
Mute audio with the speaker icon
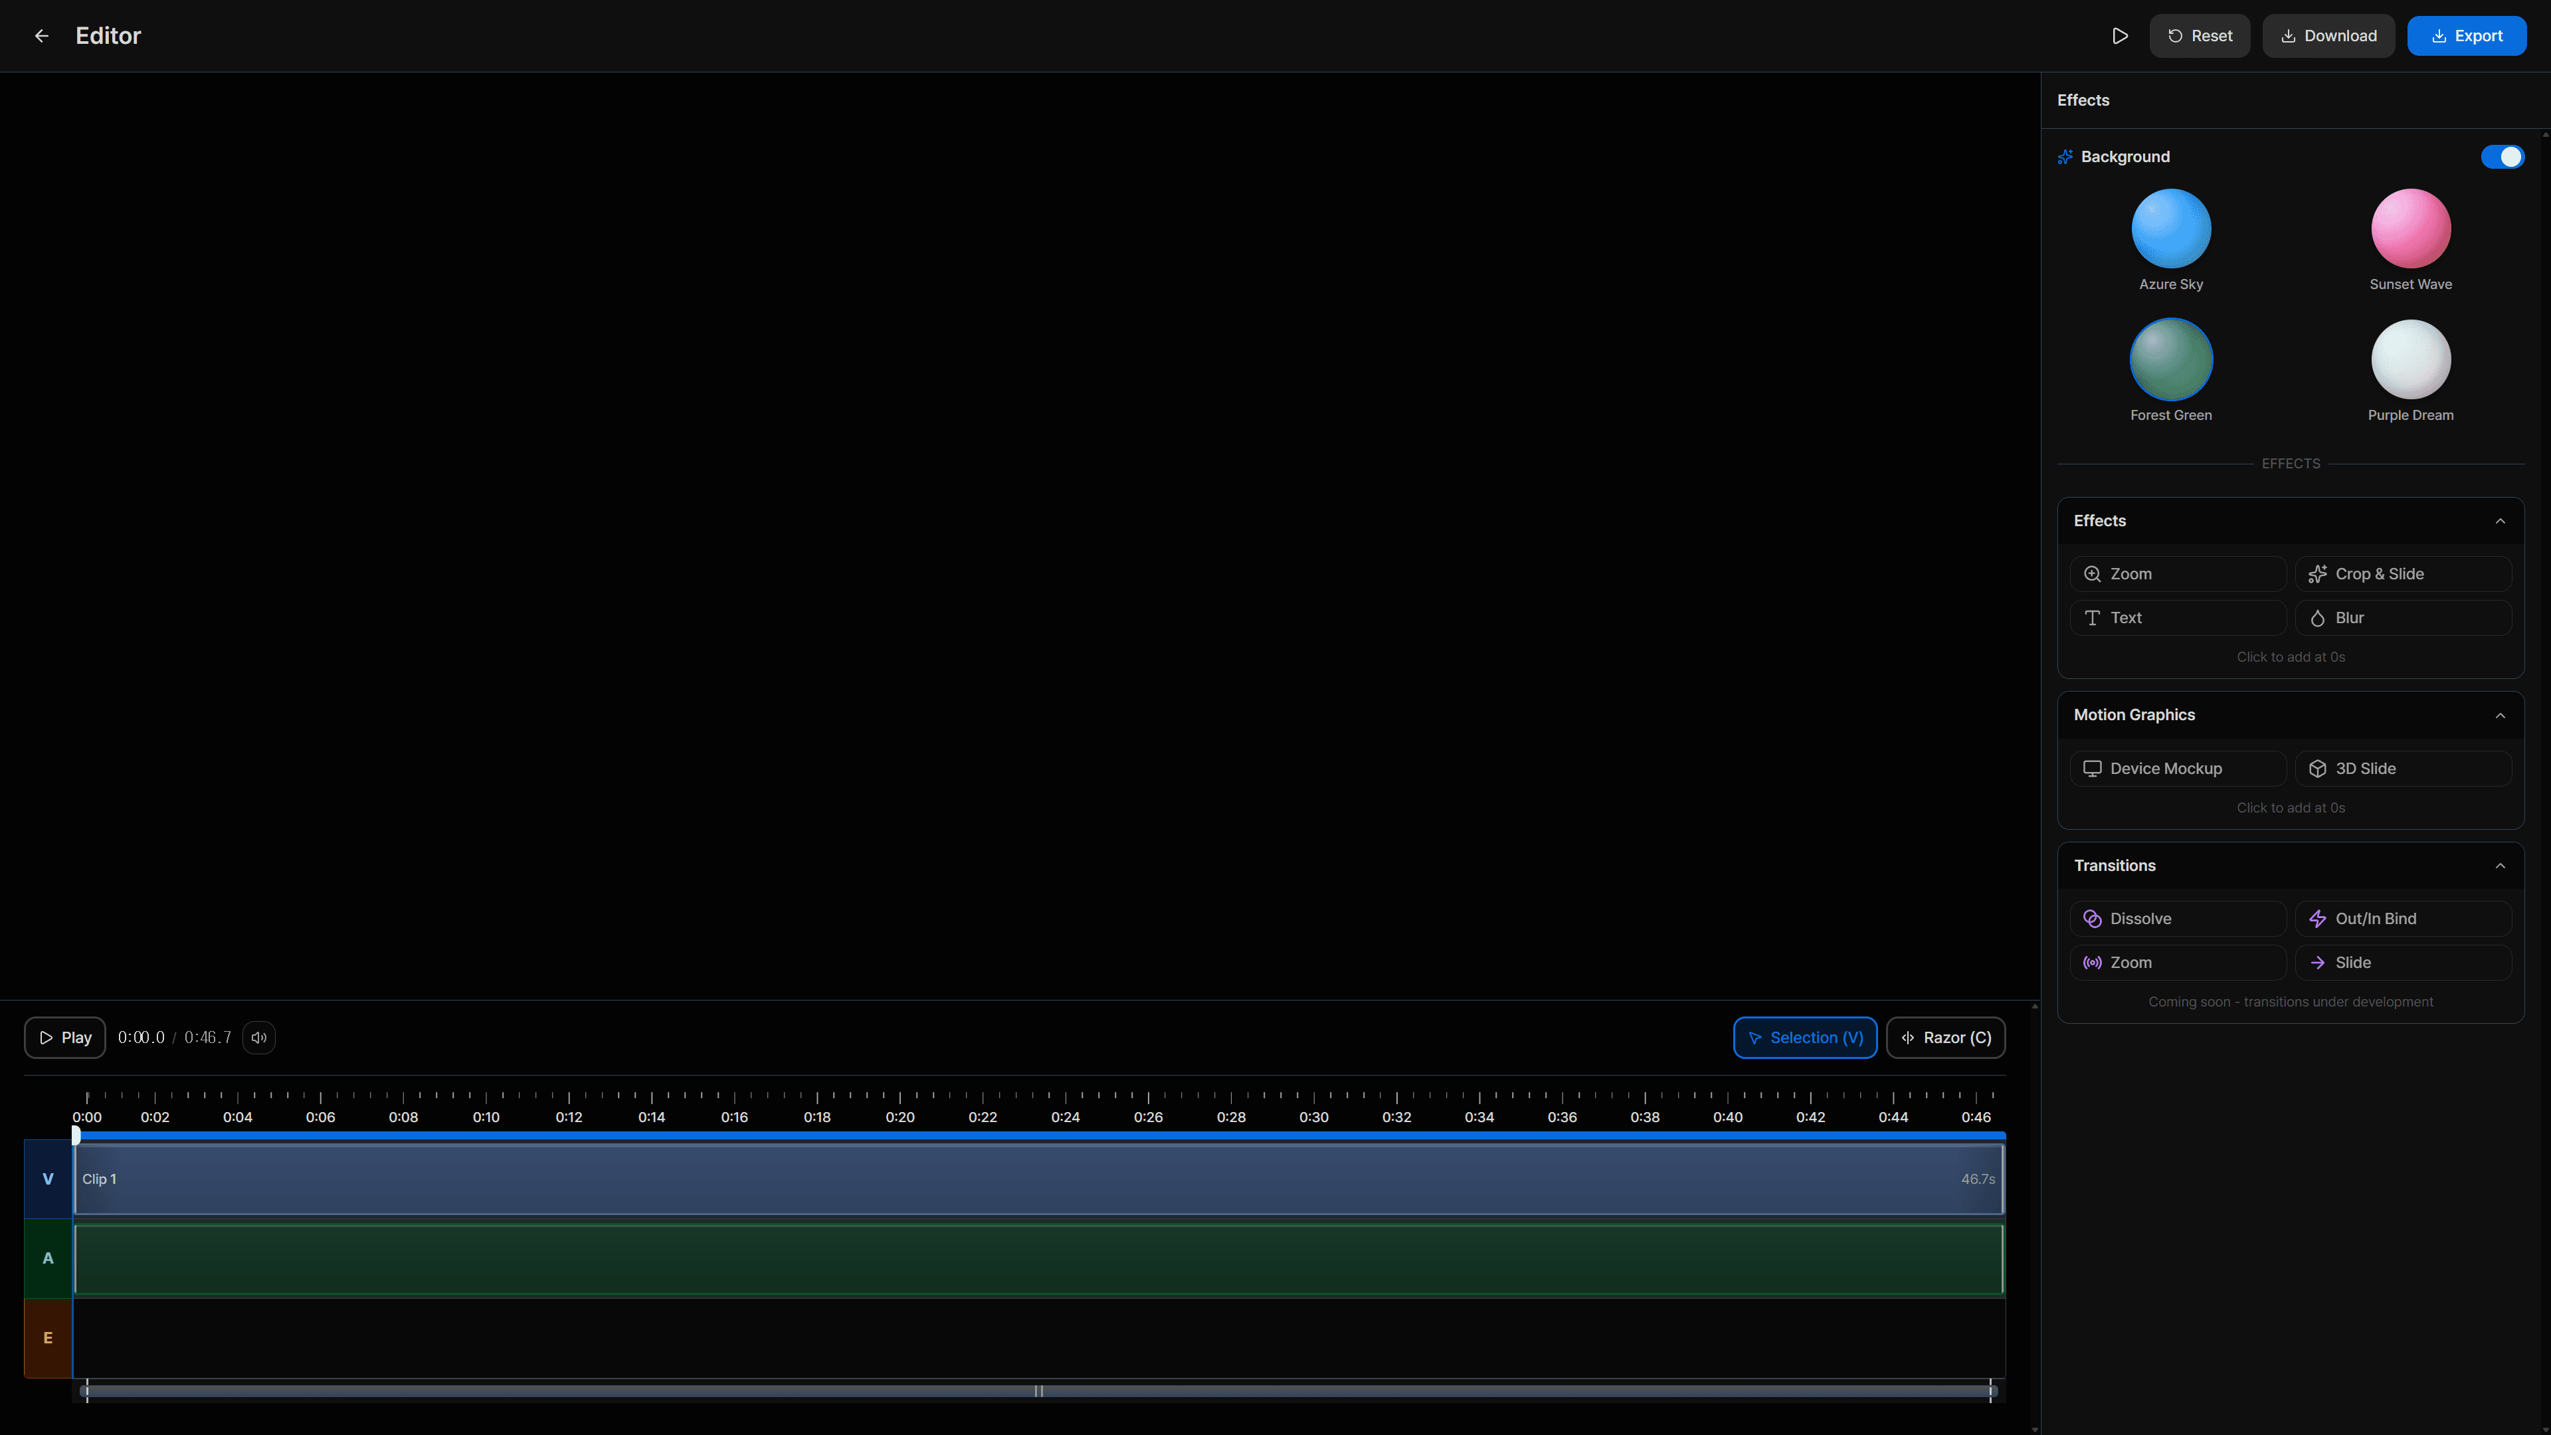click(x=258, y=1037)
